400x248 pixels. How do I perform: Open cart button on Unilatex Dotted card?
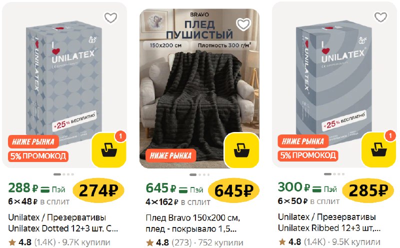coord(109,150)
